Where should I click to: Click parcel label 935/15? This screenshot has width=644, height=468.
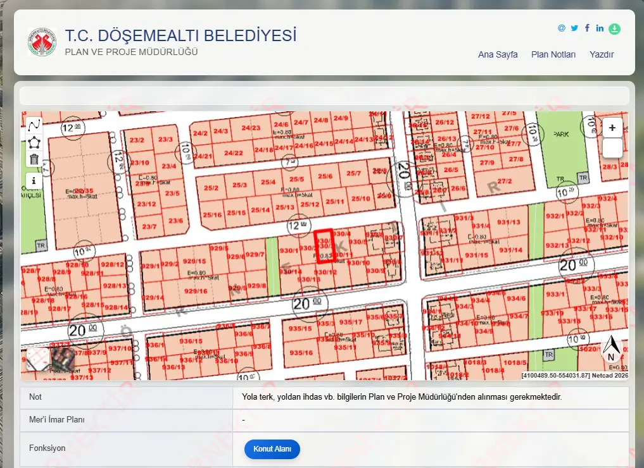click(x=300, y=328)
